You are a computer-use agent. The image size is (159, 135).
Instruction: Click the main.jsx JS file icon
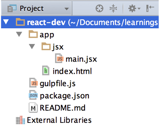[59, 58]
